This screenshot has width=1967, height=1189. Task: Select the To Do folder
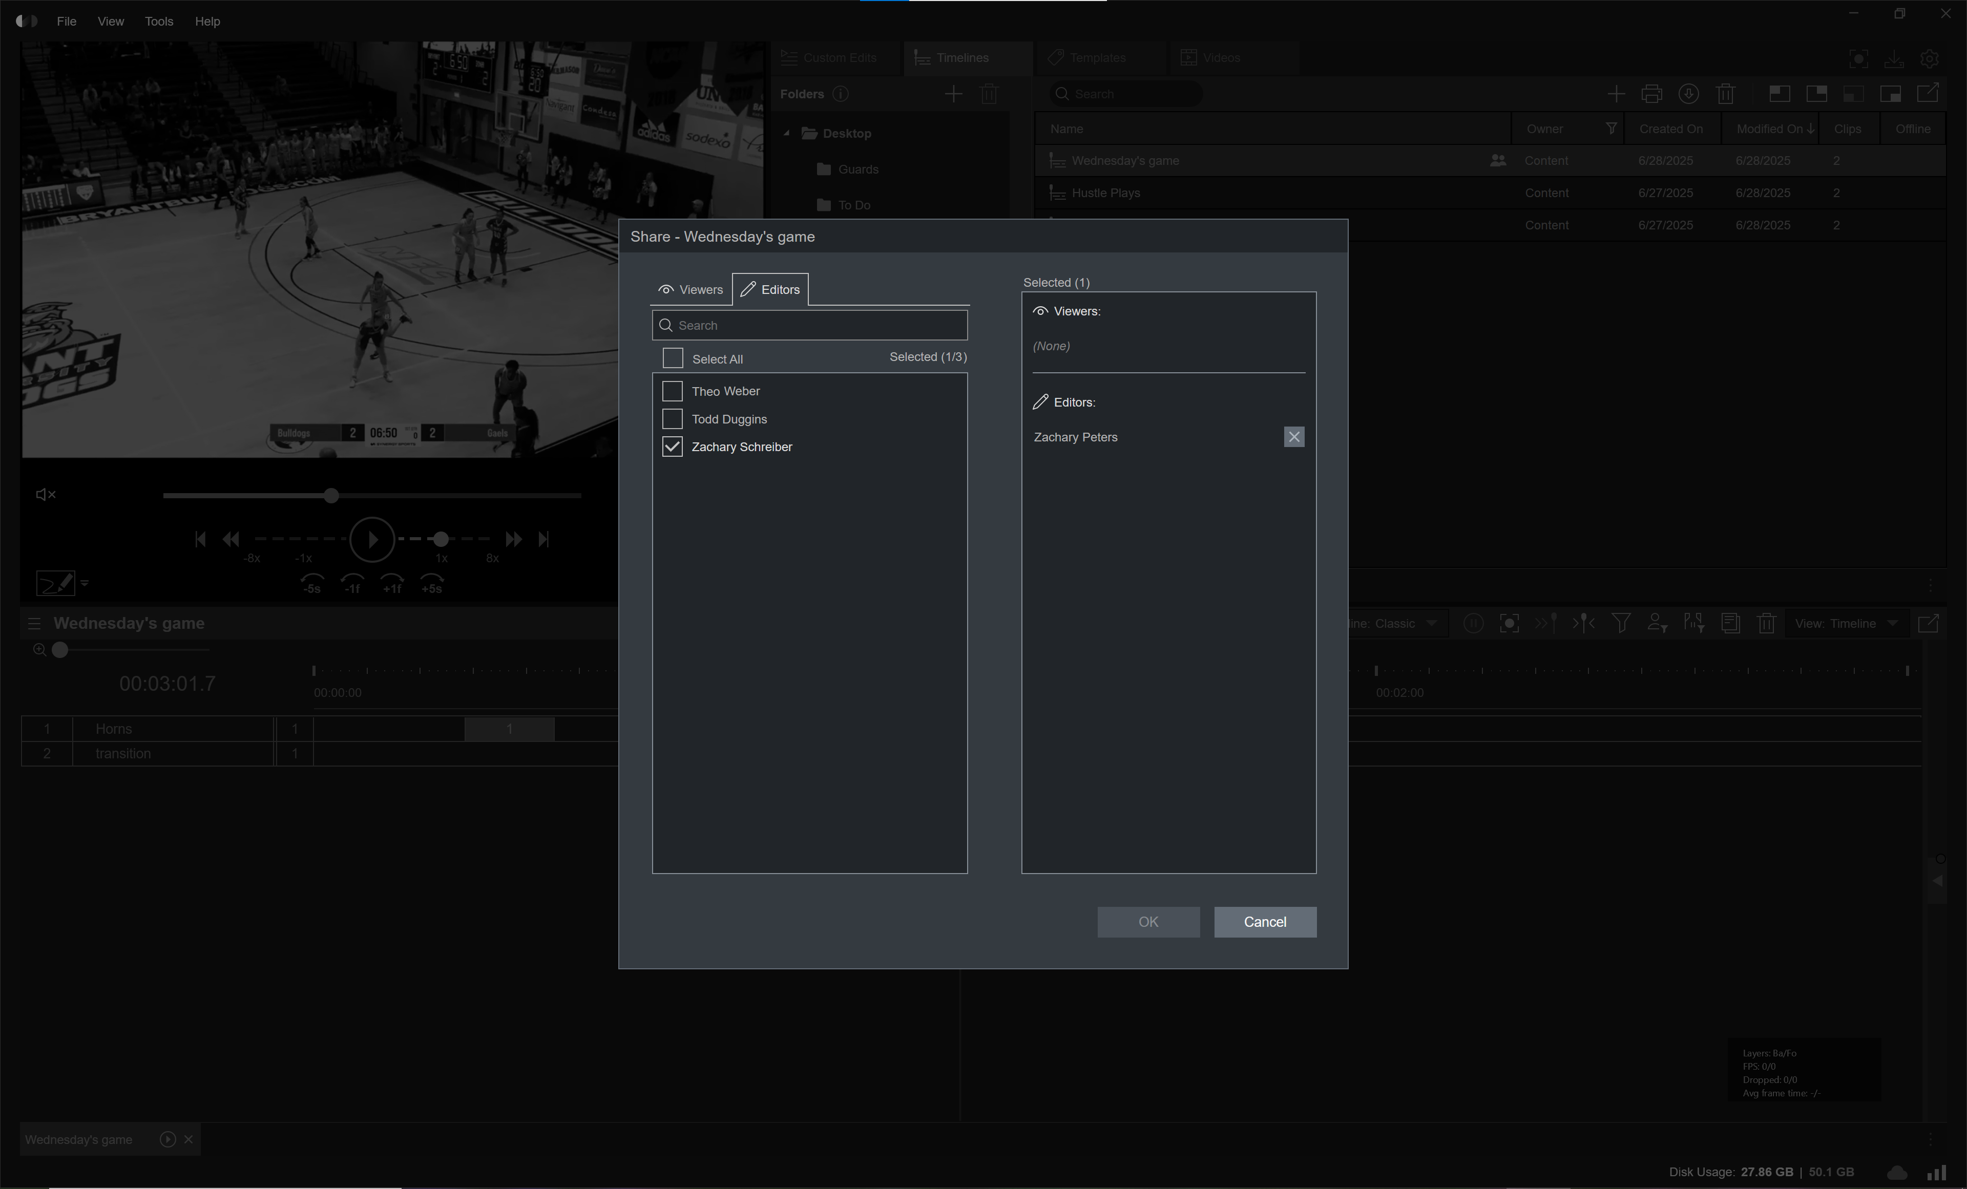click(853, 205)
